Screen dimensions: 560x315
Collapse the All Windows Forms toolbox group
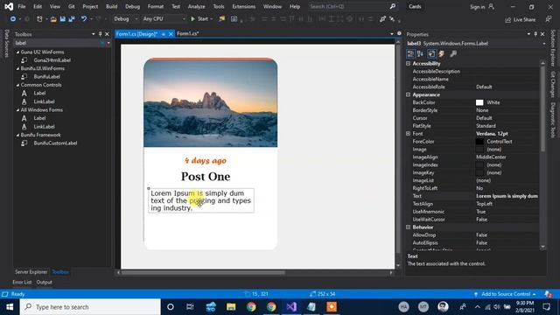tap(17, 110)
